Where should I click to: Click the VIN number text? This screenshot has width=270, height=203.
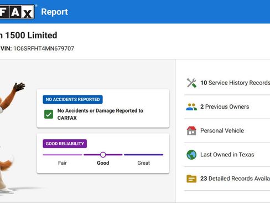point(44,48)
